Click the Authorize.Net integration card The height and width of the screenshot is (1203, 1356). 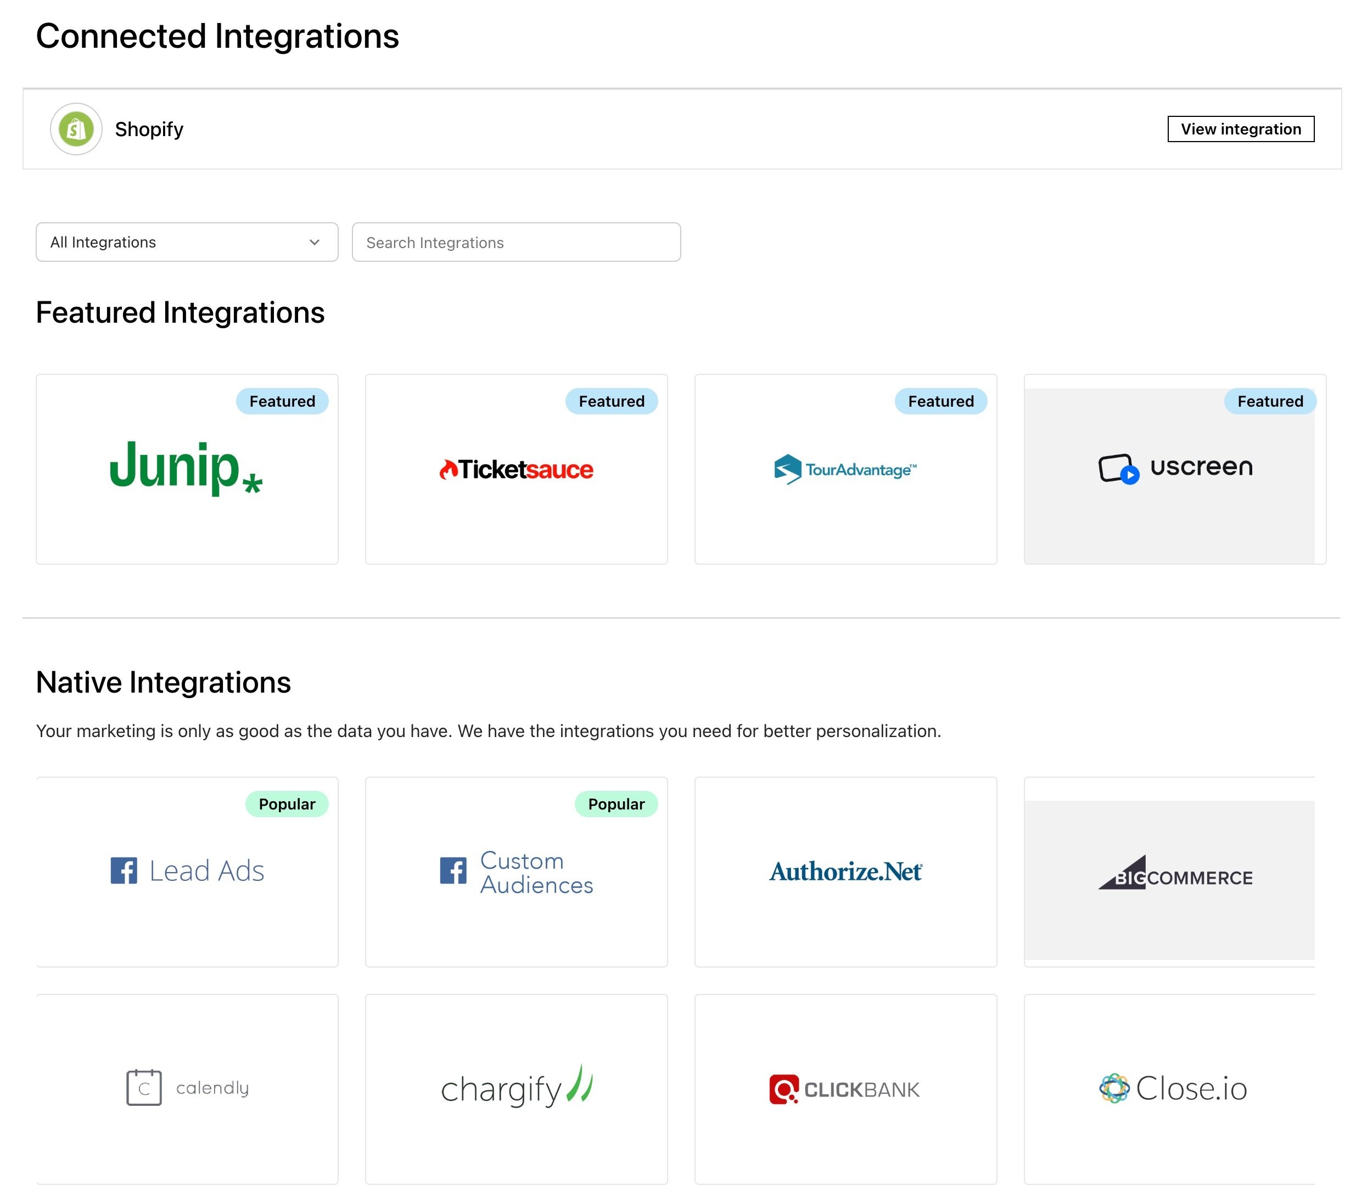coord(845,872)
